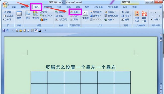Insert a chart with 图表
Image resolution: width=164 pixels, height=94 pixels.
point(44,20)
